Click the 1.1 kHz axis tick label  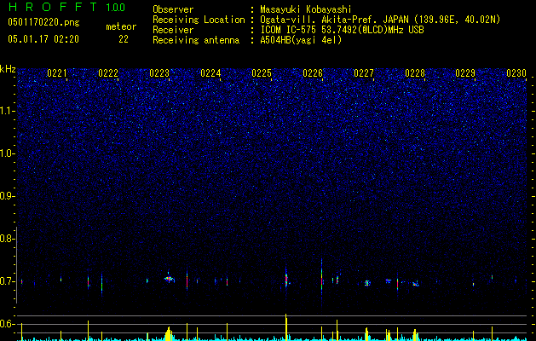[x=8, y=111]
